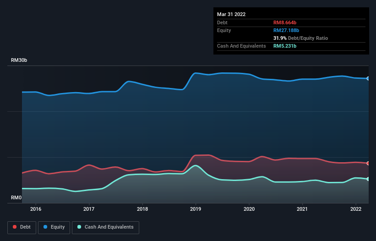Click the RM8.664b debt value
Screen dimensions: 376x241
285,22
